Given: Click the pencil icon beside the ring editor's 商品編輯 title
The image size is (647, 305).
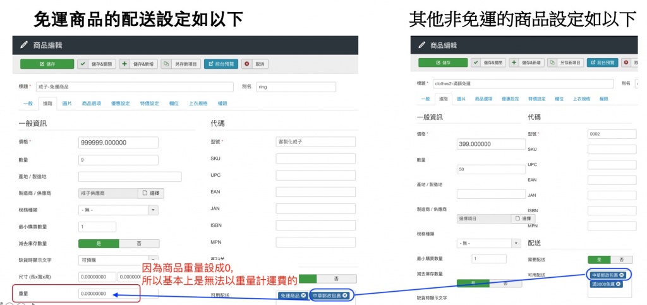Looking at the screenshot, I should click(x=24, y=45).
